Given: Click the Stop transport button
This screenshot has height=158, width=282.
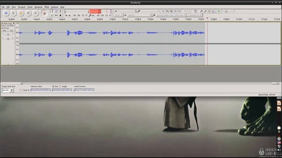Looking at the screenshot, I should (21, 13).
